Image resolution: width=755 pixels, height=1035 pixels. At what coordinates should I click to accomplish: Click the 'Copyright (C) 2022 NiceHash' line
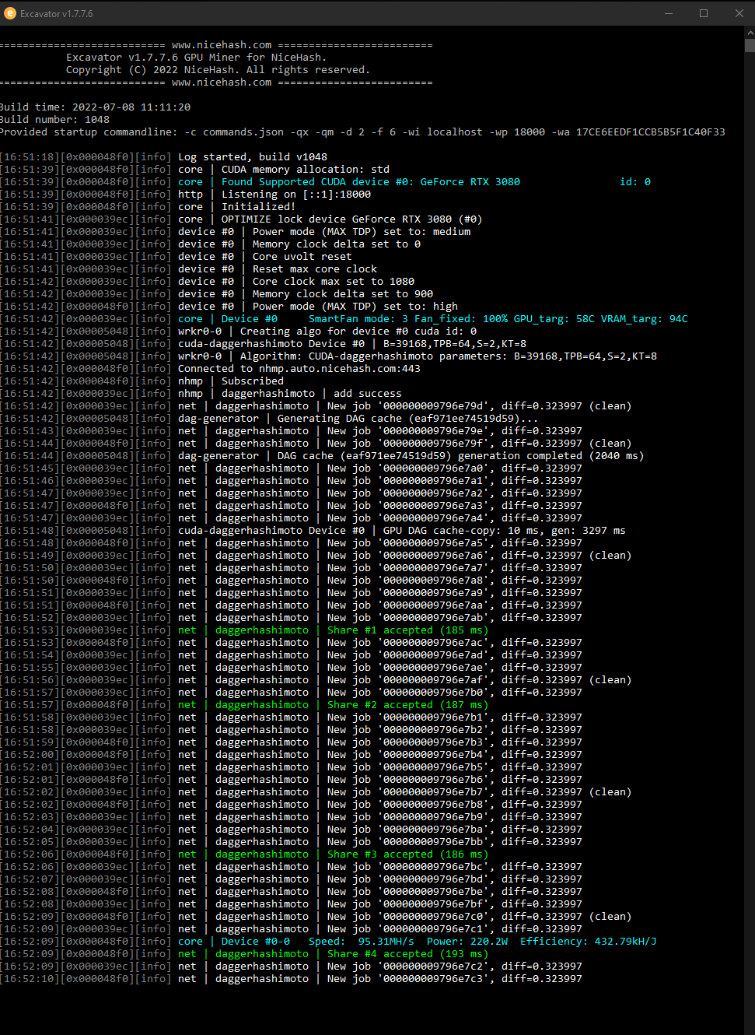[218, 70]
